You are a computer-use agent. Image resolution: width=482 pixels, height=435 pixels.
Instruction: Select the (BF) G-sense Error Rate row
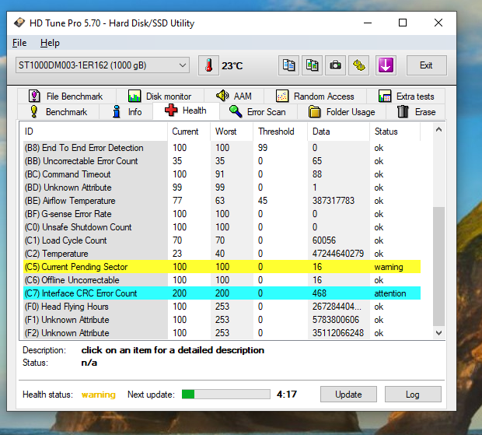(222, 214)
